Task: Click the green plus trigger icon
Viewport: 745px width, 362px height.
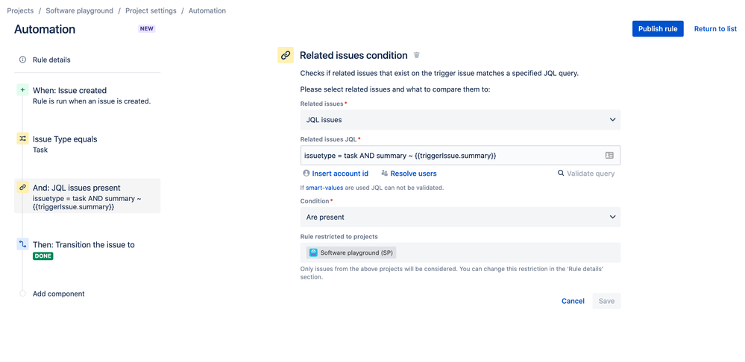Action: [x=22, y=90]
